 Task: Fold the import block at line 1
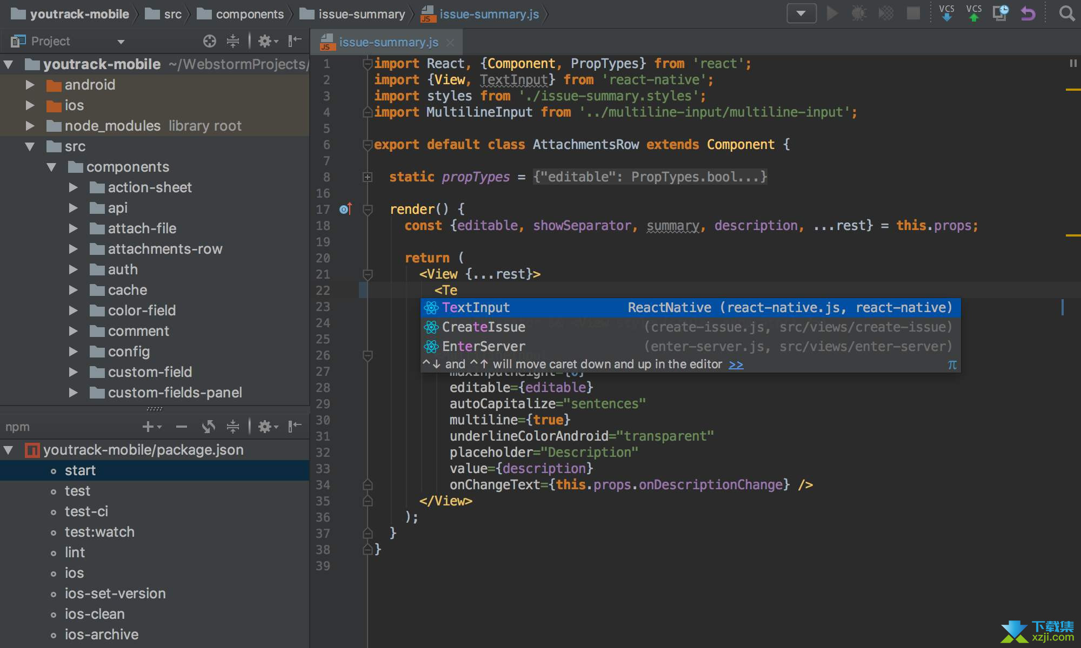point(368,64)
